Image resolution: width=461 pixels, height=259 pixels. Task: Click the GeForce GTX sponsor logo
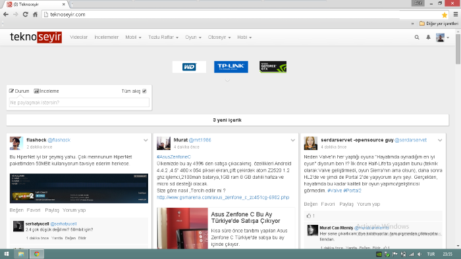pyautogui.click(x=273, y=67)
